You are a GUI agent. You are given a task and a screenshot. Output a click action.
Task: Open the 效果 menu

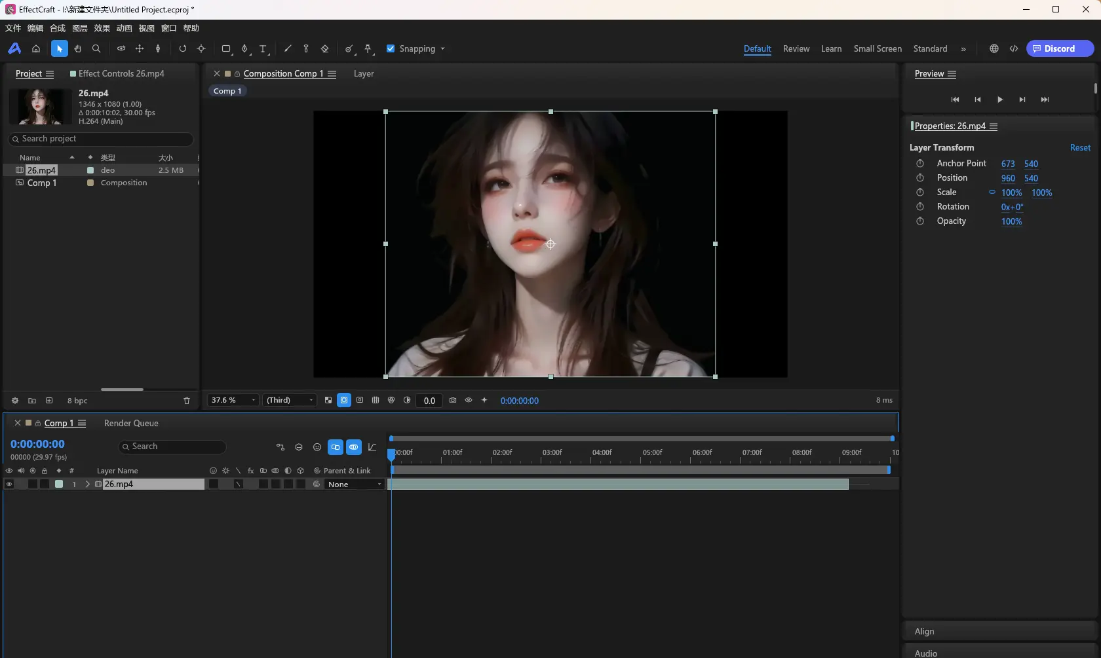click(x=102, y=28)
